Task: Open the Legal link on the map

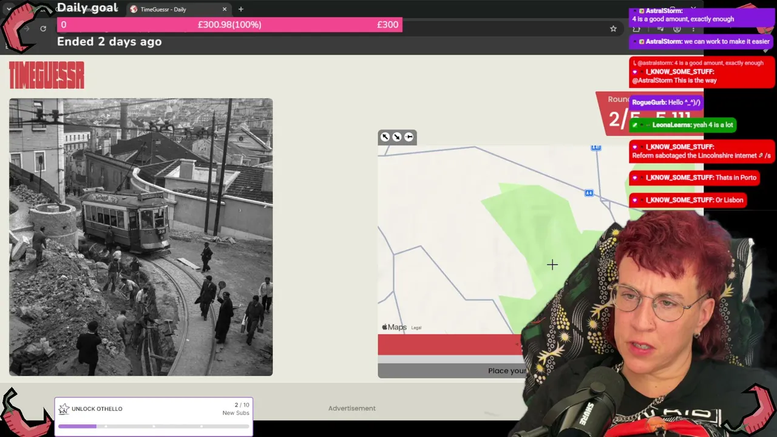Action: point(416,328)
